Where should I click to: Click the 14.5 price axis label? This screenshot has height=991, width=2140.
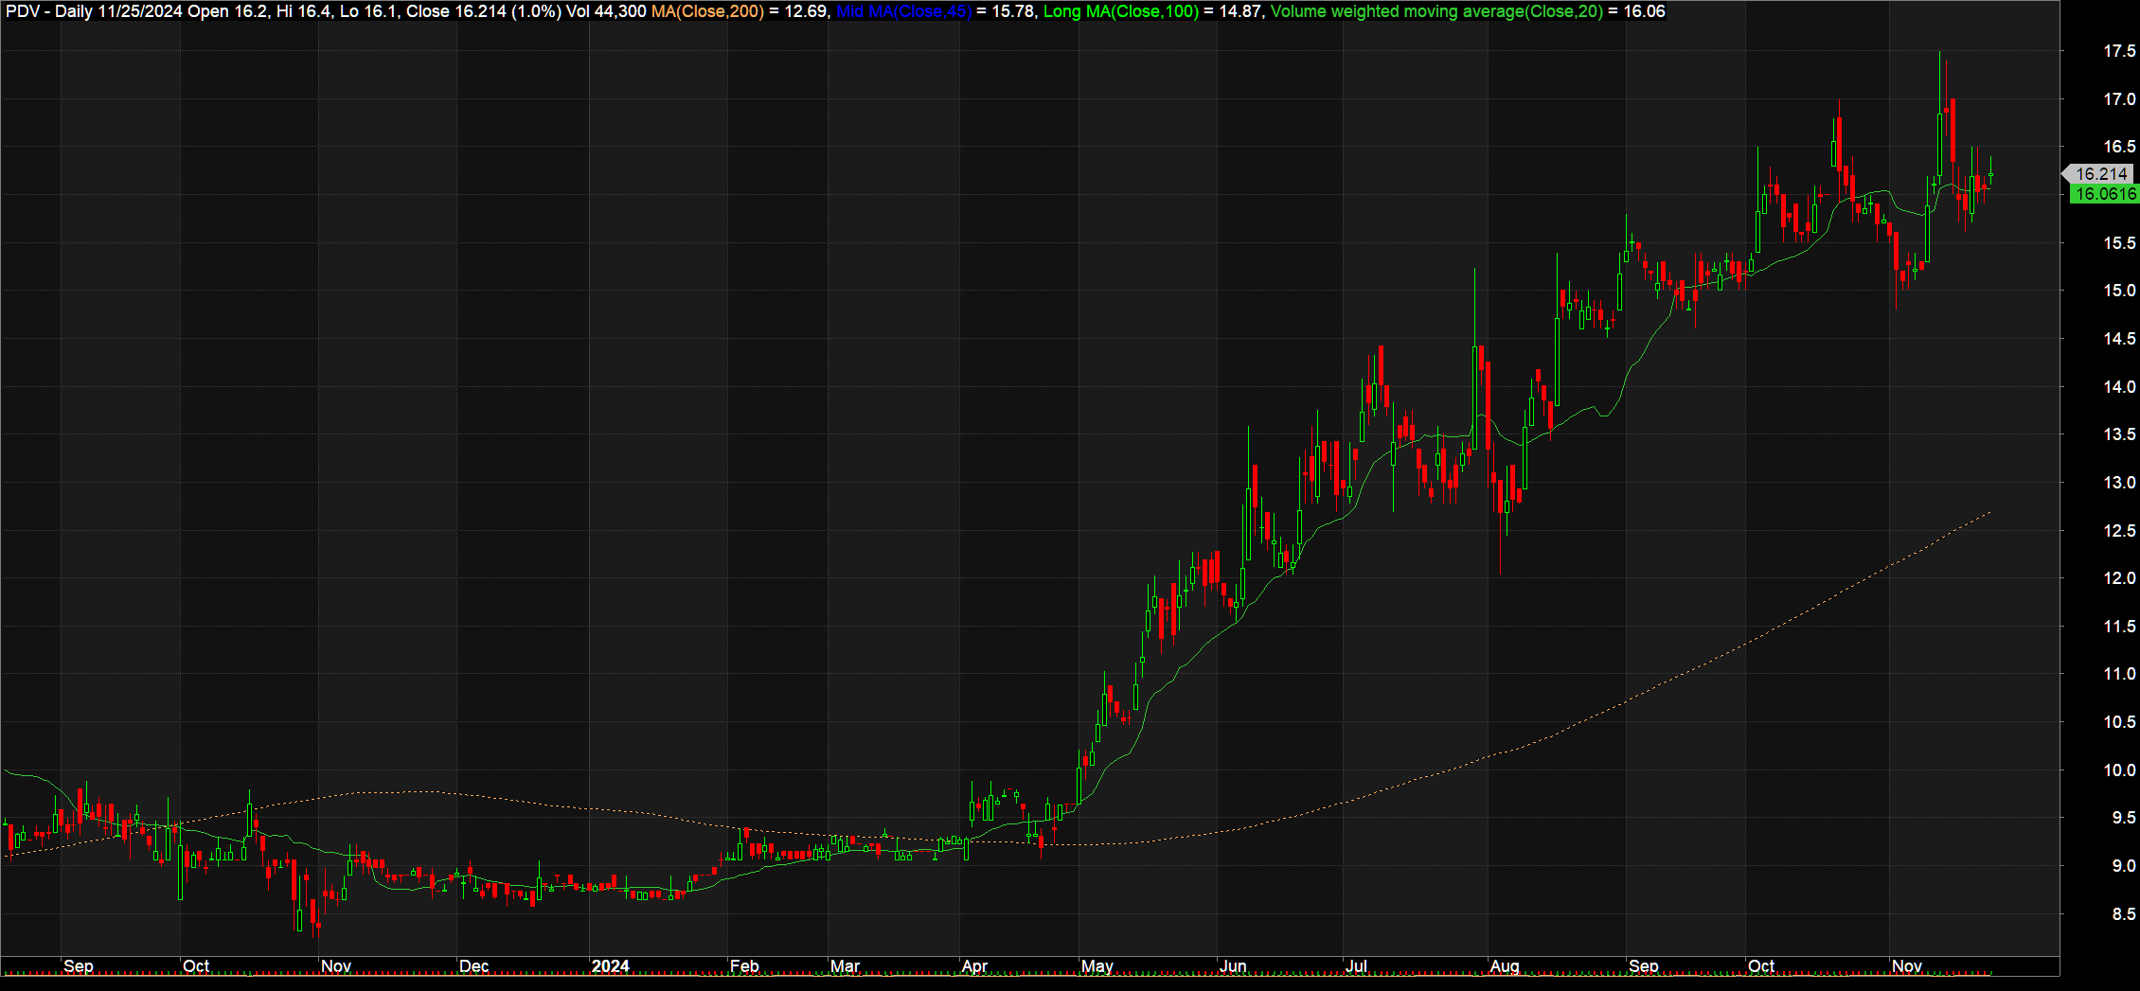(x=2119, y=339)
